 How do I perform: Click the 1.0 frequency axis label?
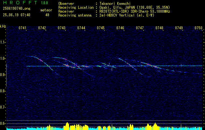(x=3, y=58)
